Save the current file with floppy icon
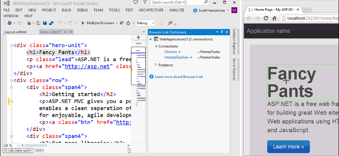 pyautogui.click(x=45, y=23)
